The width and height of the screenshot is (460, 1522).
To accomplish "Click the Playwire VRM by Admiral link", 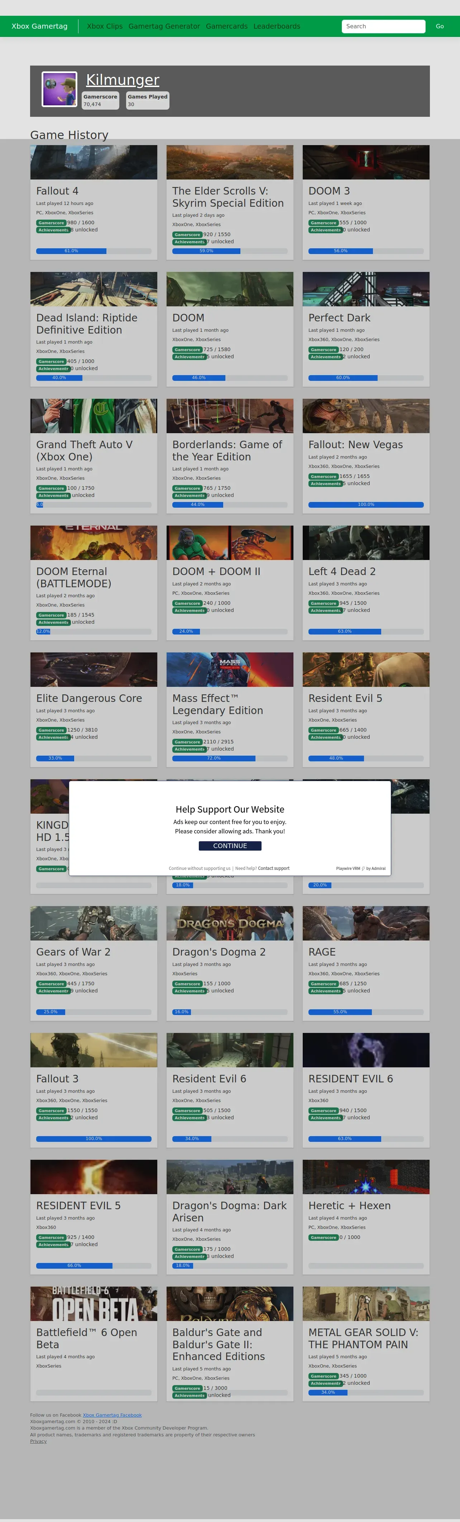I will pyautogui.click(x=361, y=868).
